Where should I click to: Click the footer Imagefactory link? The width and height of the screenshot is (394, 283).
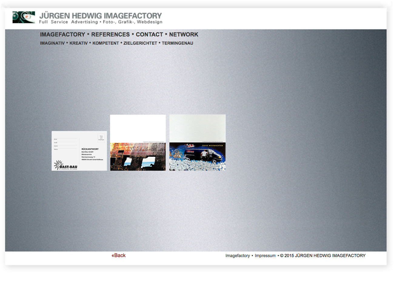click(238, 256)
